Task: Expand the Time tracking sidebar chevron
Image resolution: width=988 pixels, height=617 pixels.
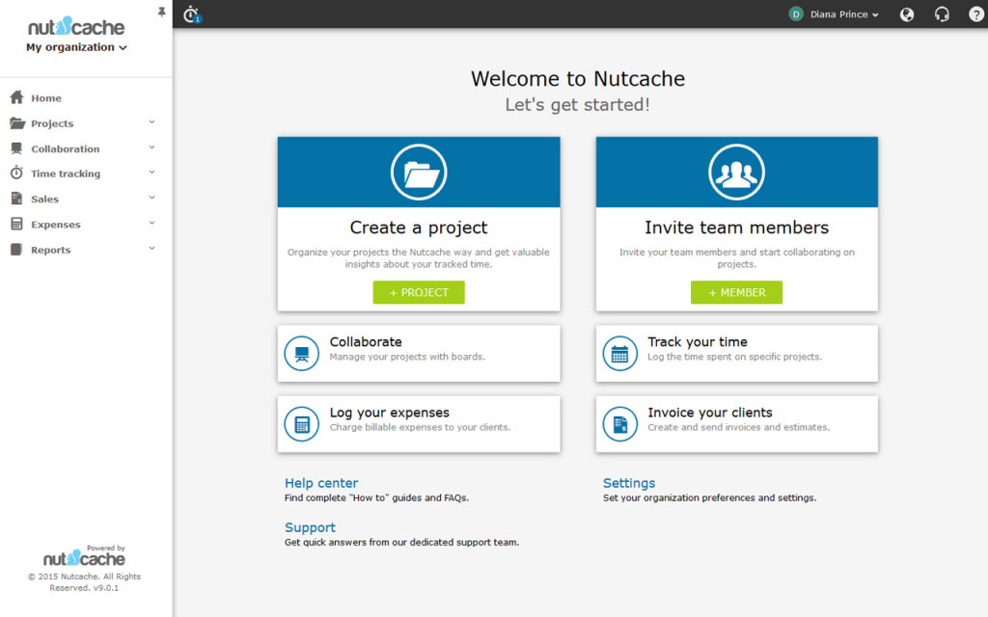Action: [x=152, y=174]
